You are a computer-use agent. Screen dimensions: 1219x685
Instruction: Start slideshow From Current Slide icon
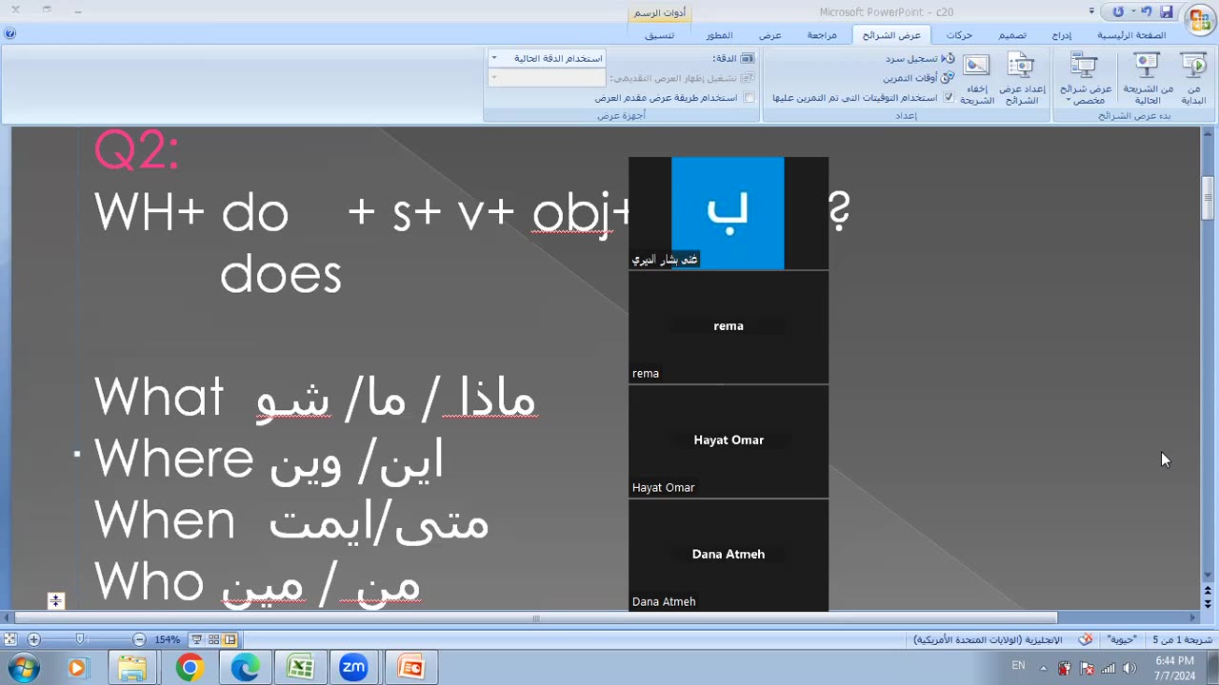coord(1147,66)
